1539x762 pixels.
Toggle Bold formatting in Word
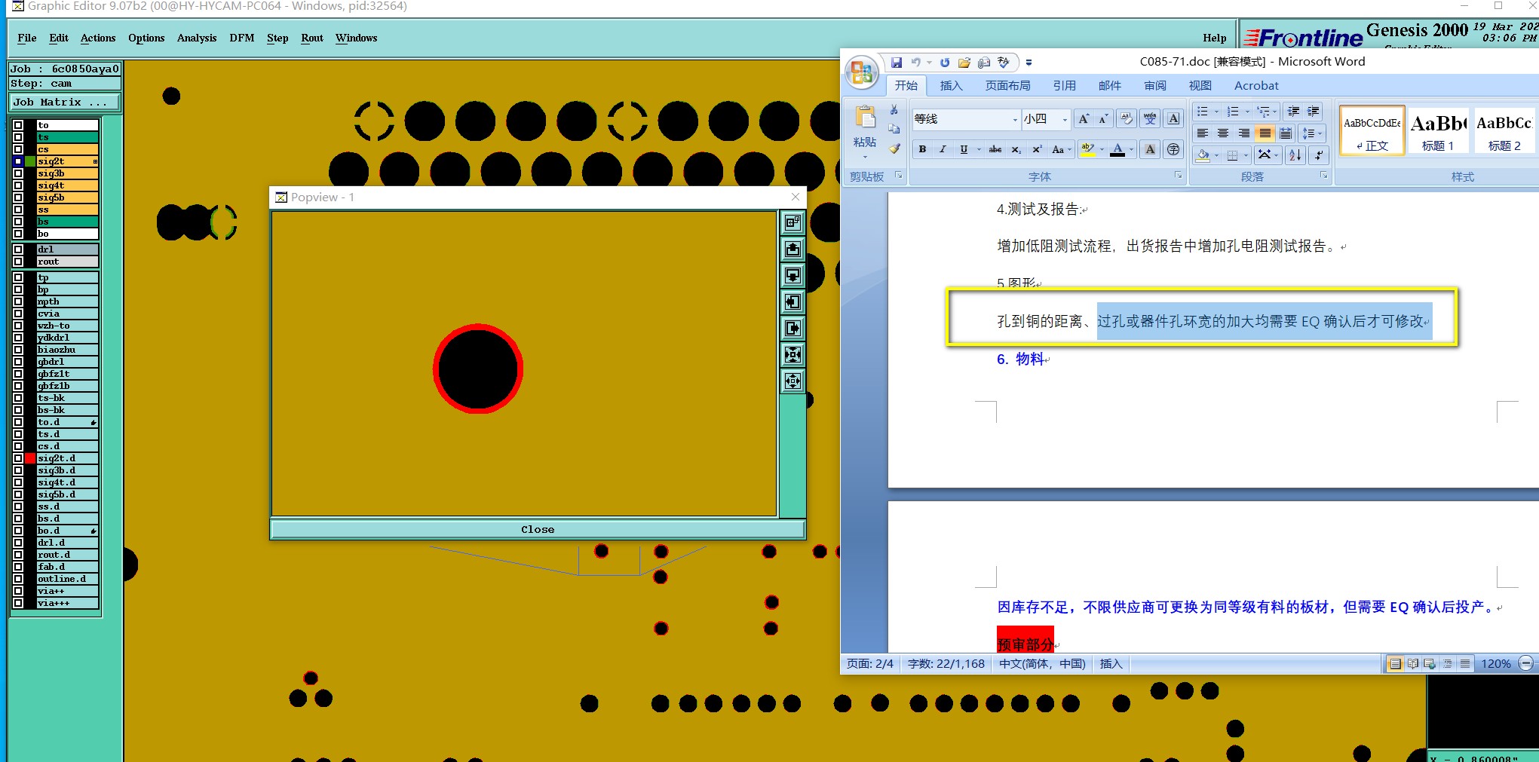(922, 149)
